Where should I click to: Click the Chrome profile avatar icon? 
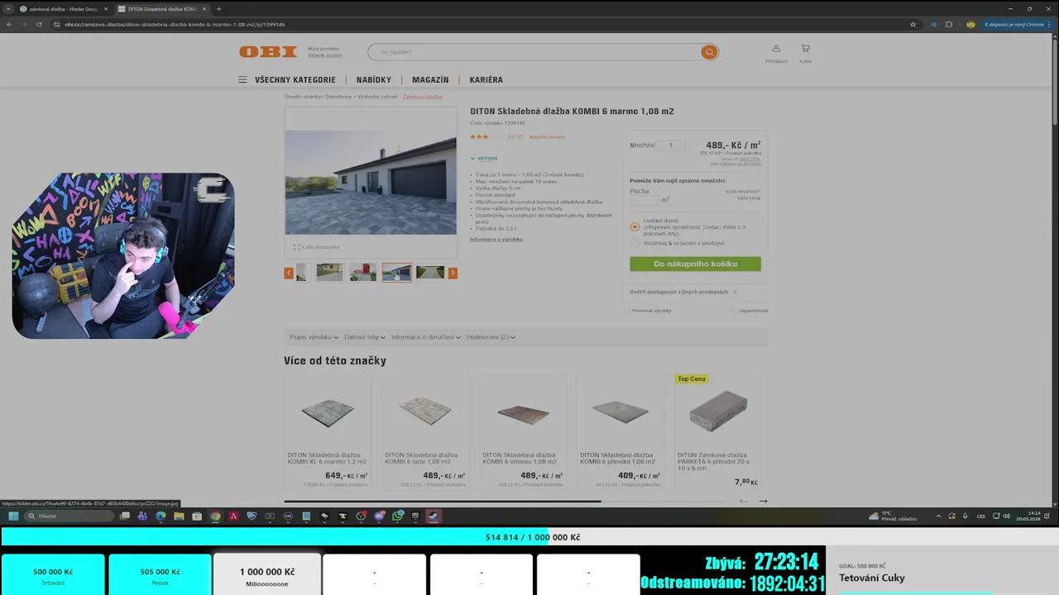[x=970, y=25]
